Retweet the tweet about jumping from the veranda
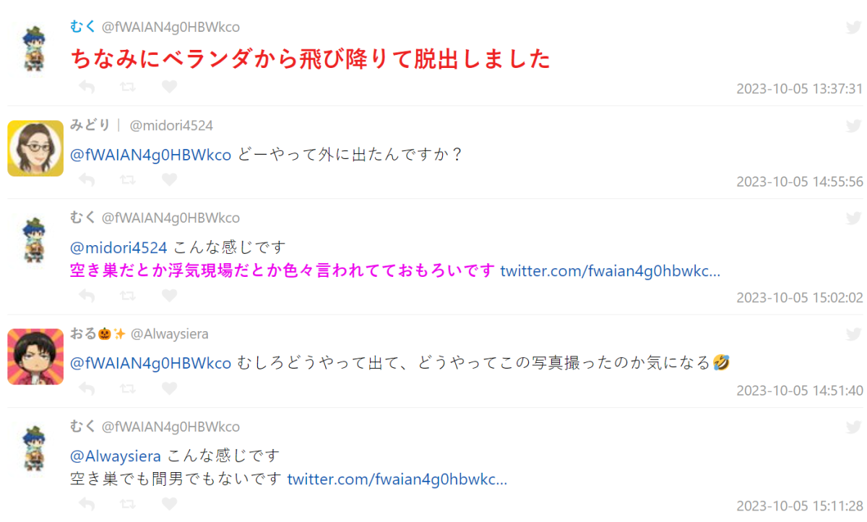867x522 pixels. coord(128,87)
